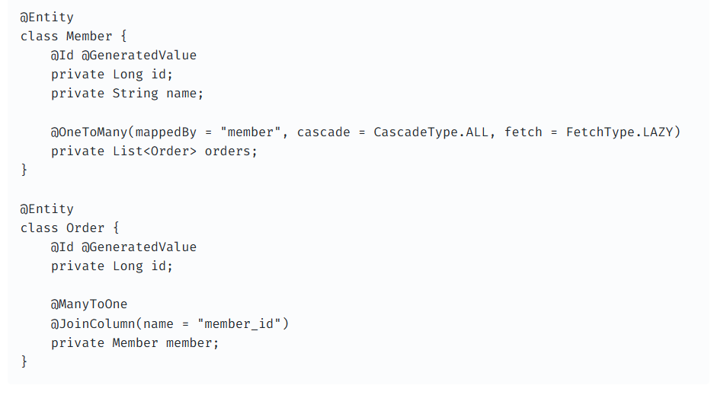This screenshot has height=398, width=714.
Task: Click the 'private Member member;' line
Action: coord(135,342)
